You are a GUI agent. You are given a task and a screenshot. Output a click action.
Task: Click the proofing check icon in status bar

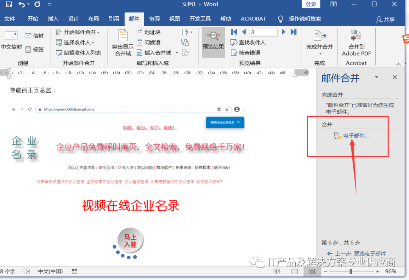(x=27, y=271)
